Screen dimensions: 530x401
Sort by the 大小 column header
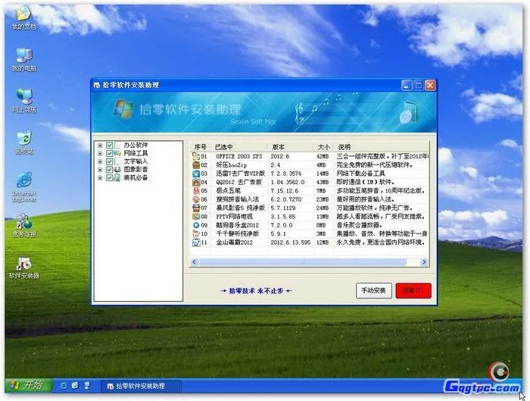coord(324,147)
